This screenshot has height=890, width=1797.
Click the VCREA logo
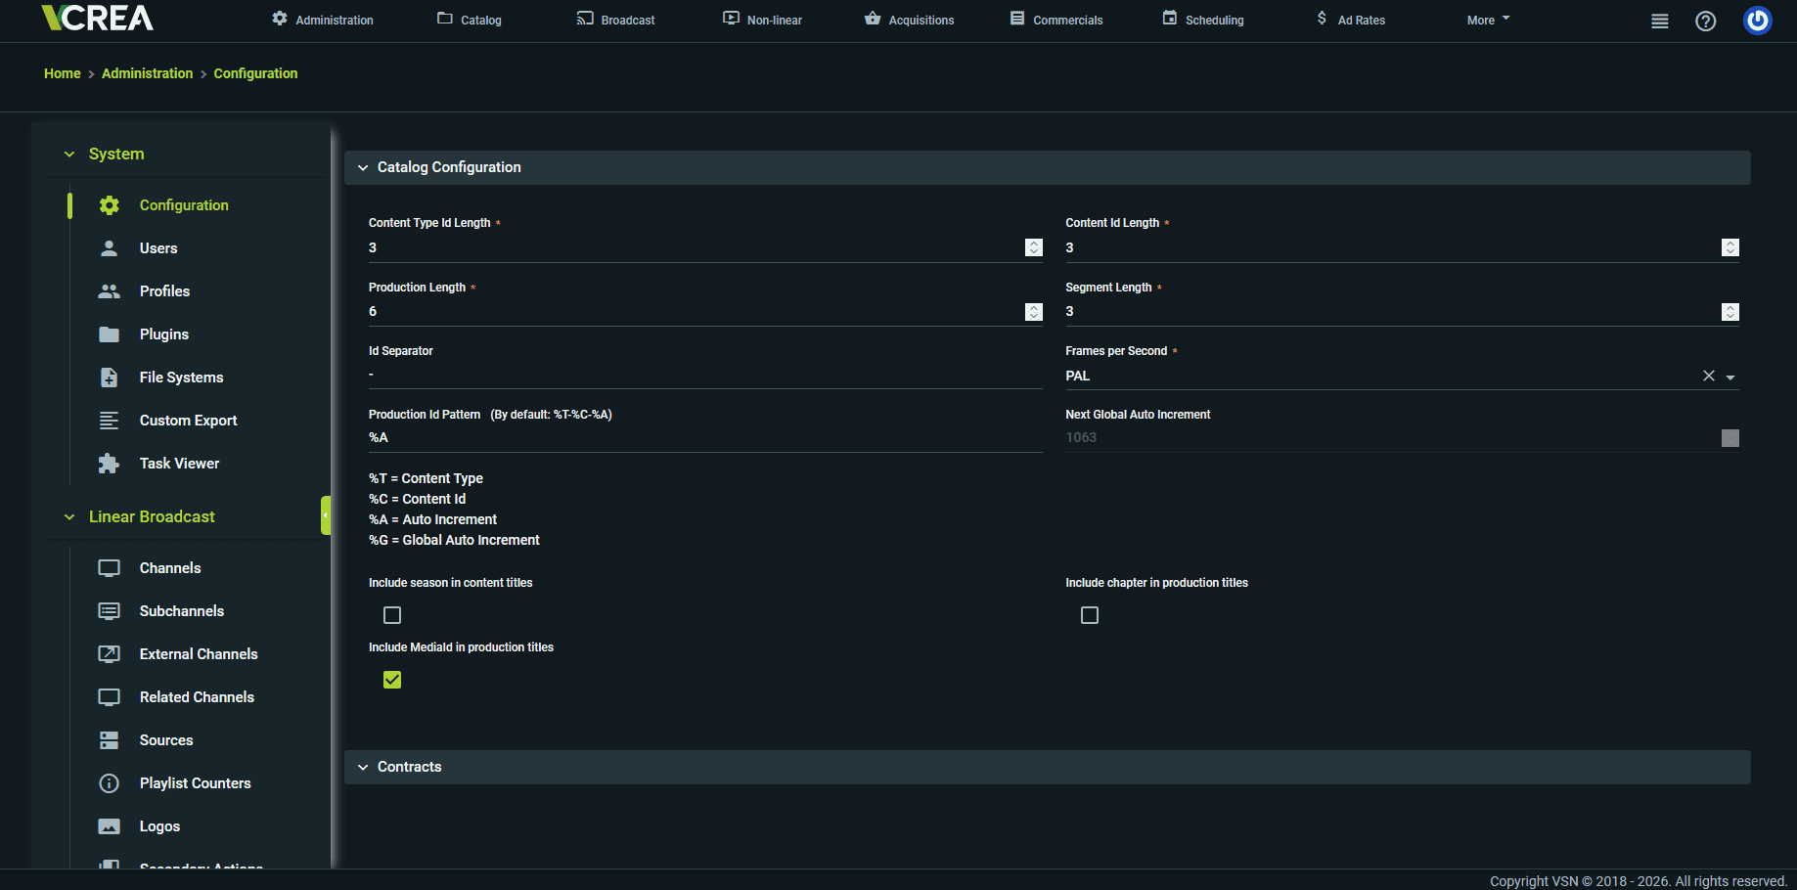click(98, 18)
